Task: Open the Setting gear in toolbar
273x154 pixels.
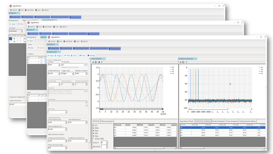Action: coord(91,55)
